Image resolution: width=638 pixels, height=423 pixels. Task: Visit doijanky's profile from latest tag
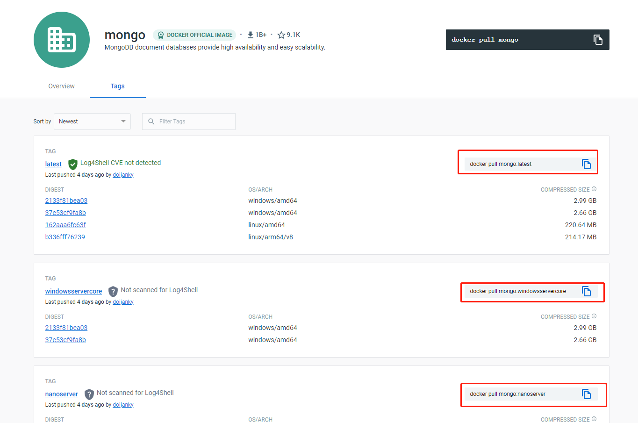(123, 174)
